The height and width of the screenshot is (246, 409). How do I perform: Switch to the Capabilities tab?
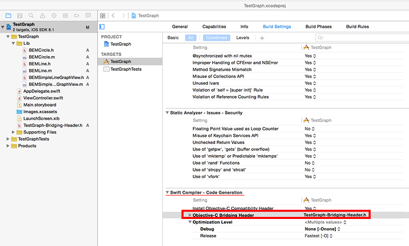214,27
